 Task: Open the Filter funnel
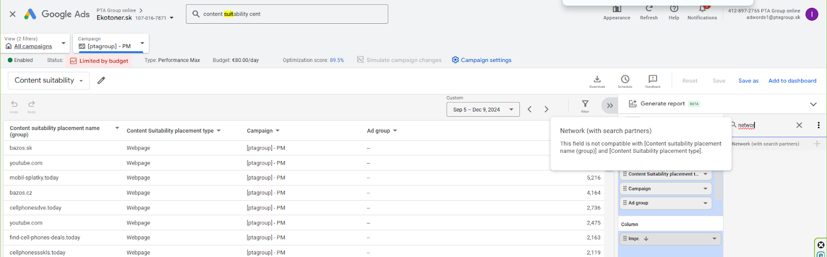click(585, 104)
